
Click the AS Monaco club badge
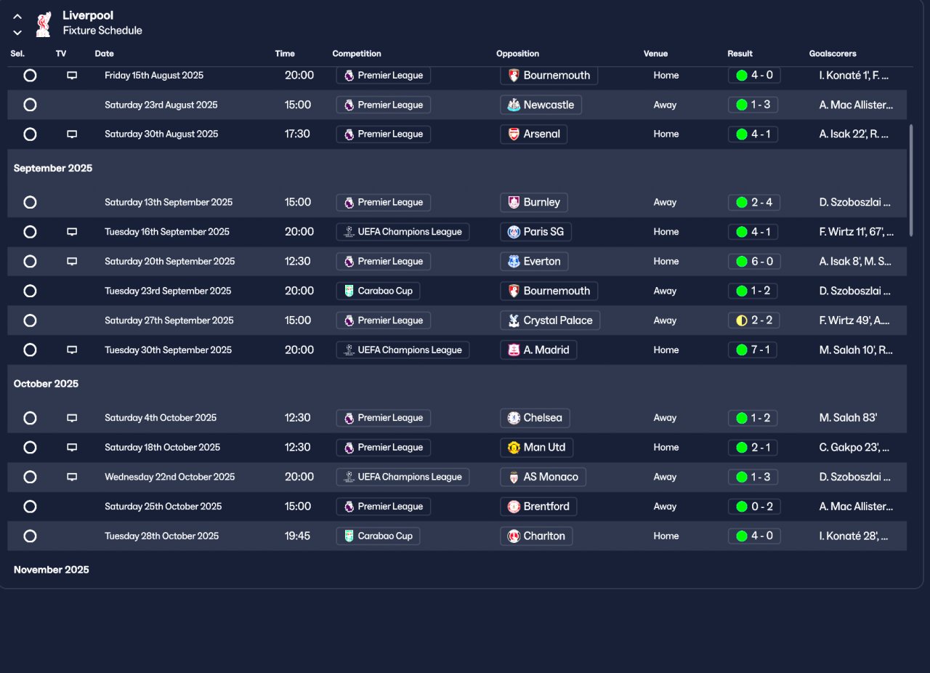pos(514,477)
